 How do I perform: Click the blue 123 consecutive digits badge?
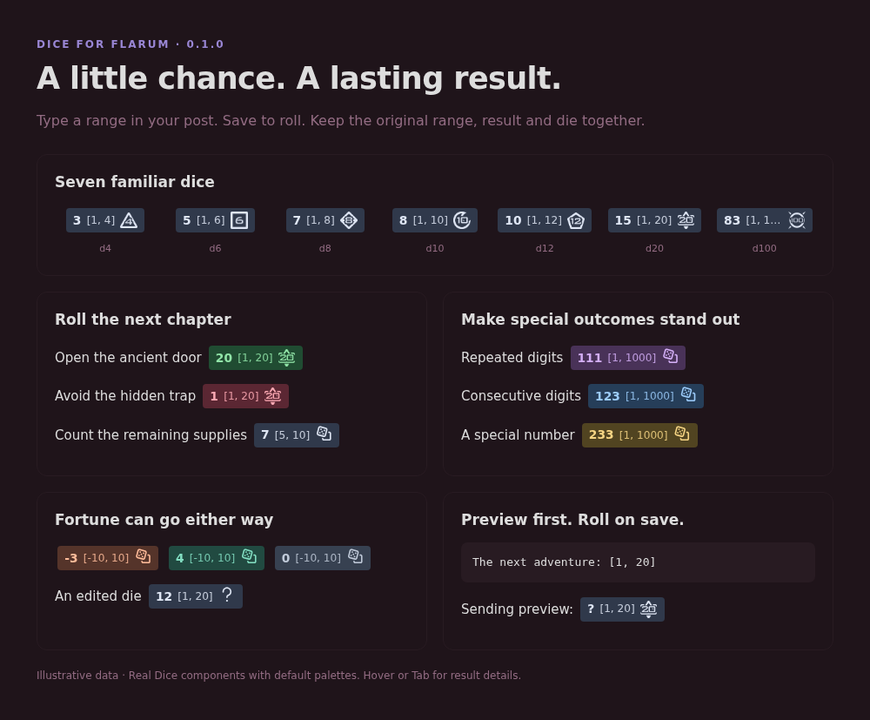point(646,396)
